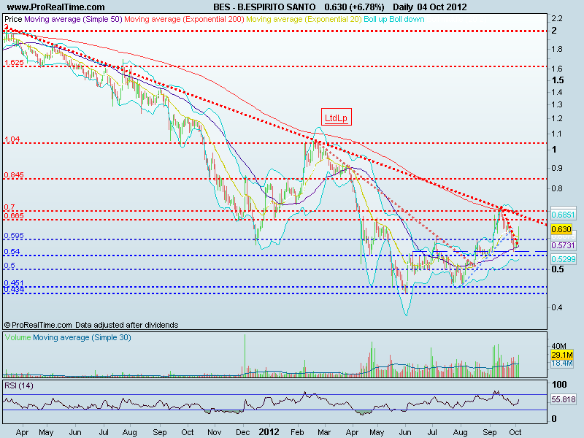The height and width of the screenshot is (438, 584).
Task: Click the '2012' year marker on time axis
Action: pyautogui.click(x=269, y=432)
